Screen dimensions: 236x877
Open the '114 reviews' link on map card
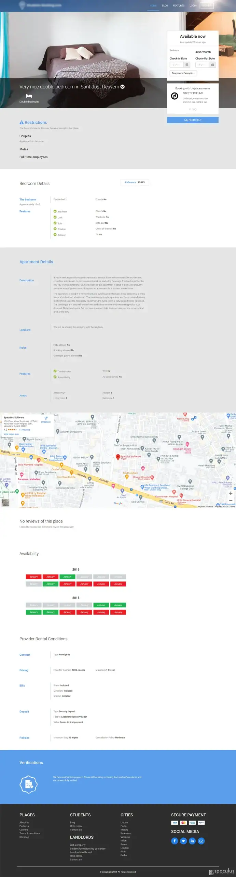[x=25, y=430]
